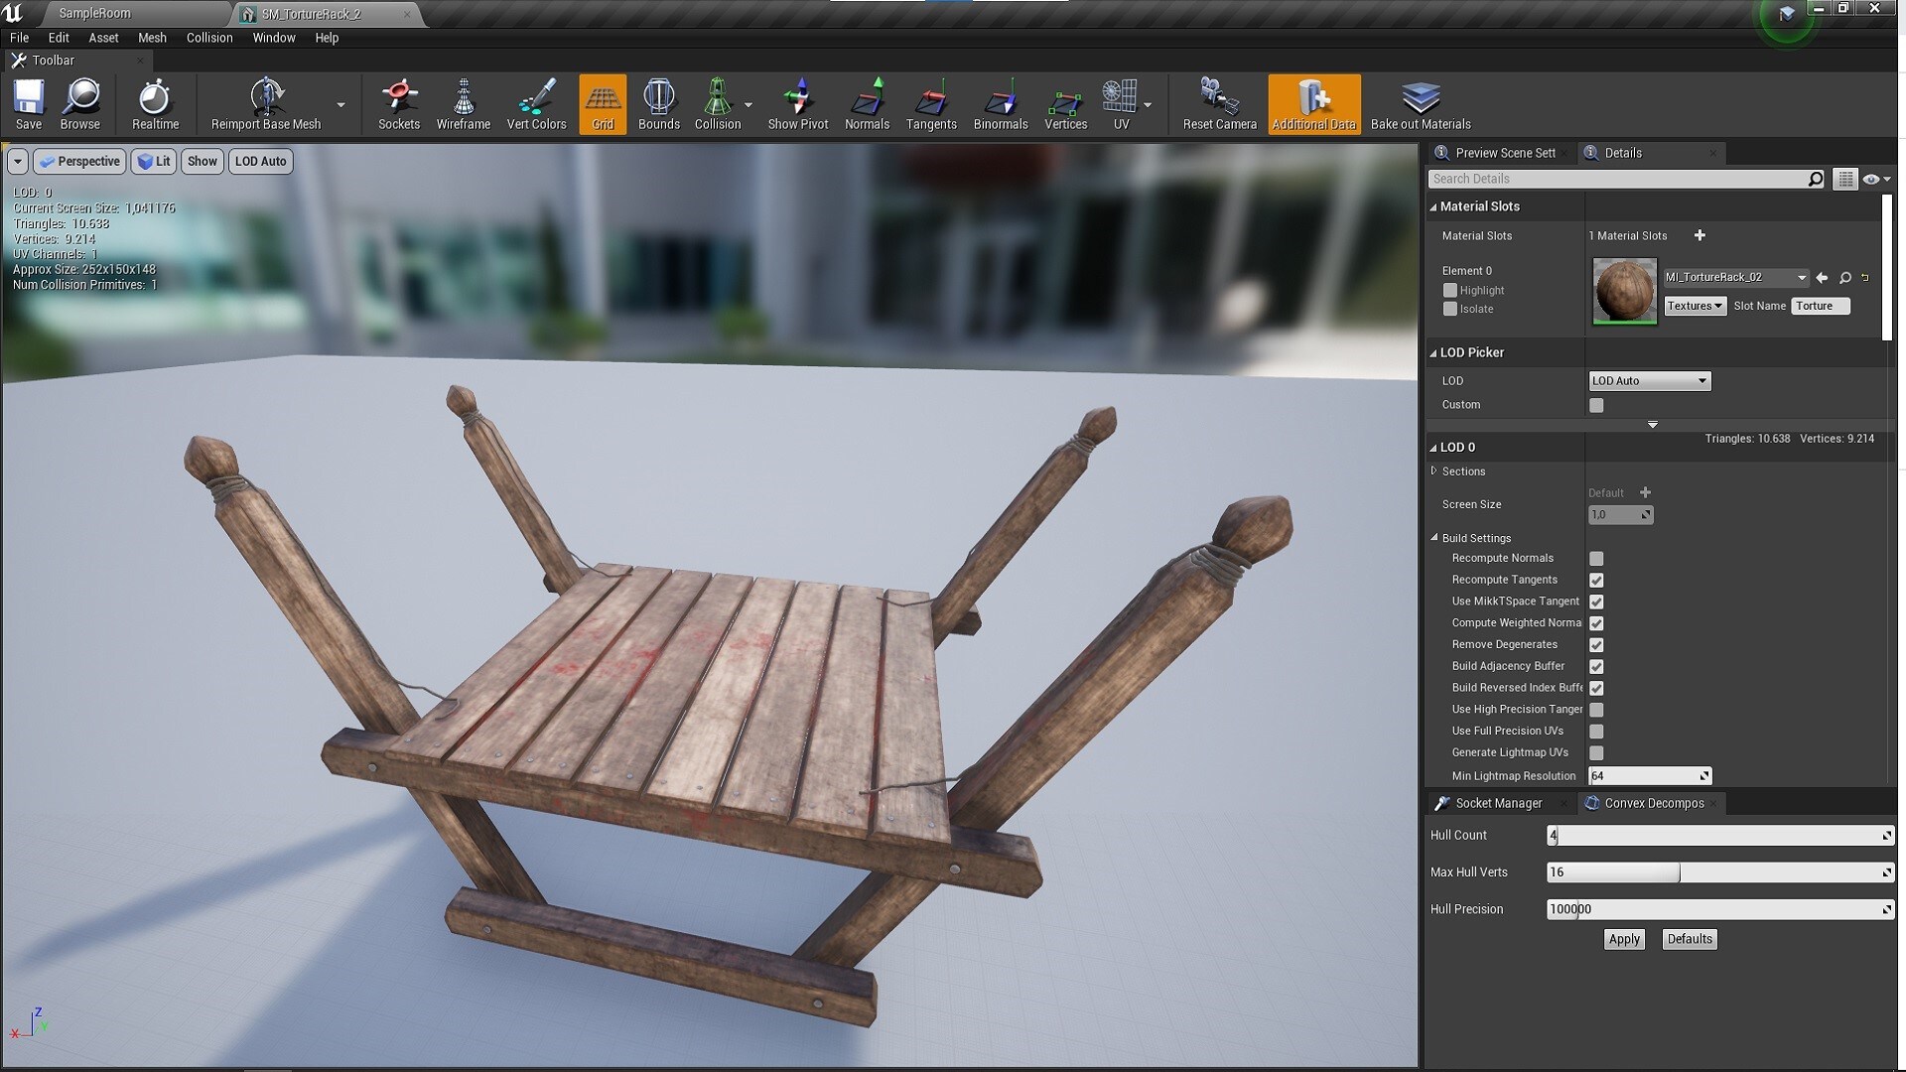Click the Save toolbar icon
This screenshot has width=1906, height=1072.
28,103
